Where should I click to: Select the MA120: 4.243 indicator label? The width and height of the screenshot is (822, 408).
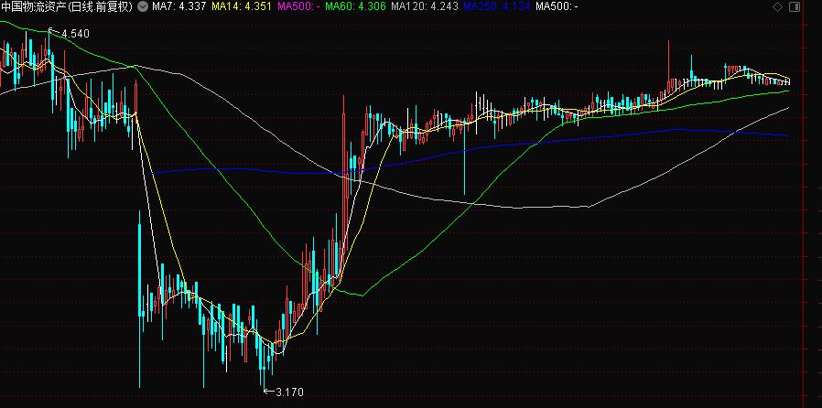click(x=425, y=6)
